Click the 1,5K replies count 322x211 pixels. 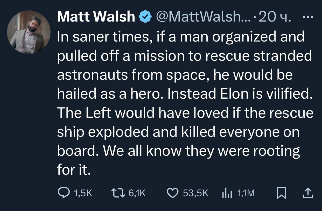click(x=83, y=193)
